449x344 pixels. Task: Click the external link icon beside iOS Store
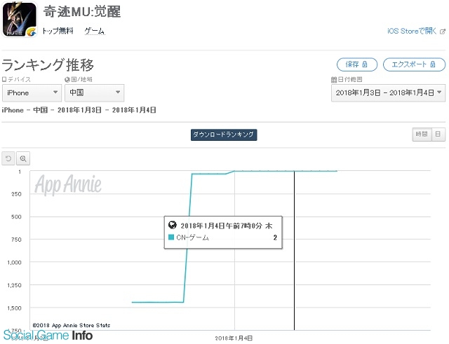(443, 31)
